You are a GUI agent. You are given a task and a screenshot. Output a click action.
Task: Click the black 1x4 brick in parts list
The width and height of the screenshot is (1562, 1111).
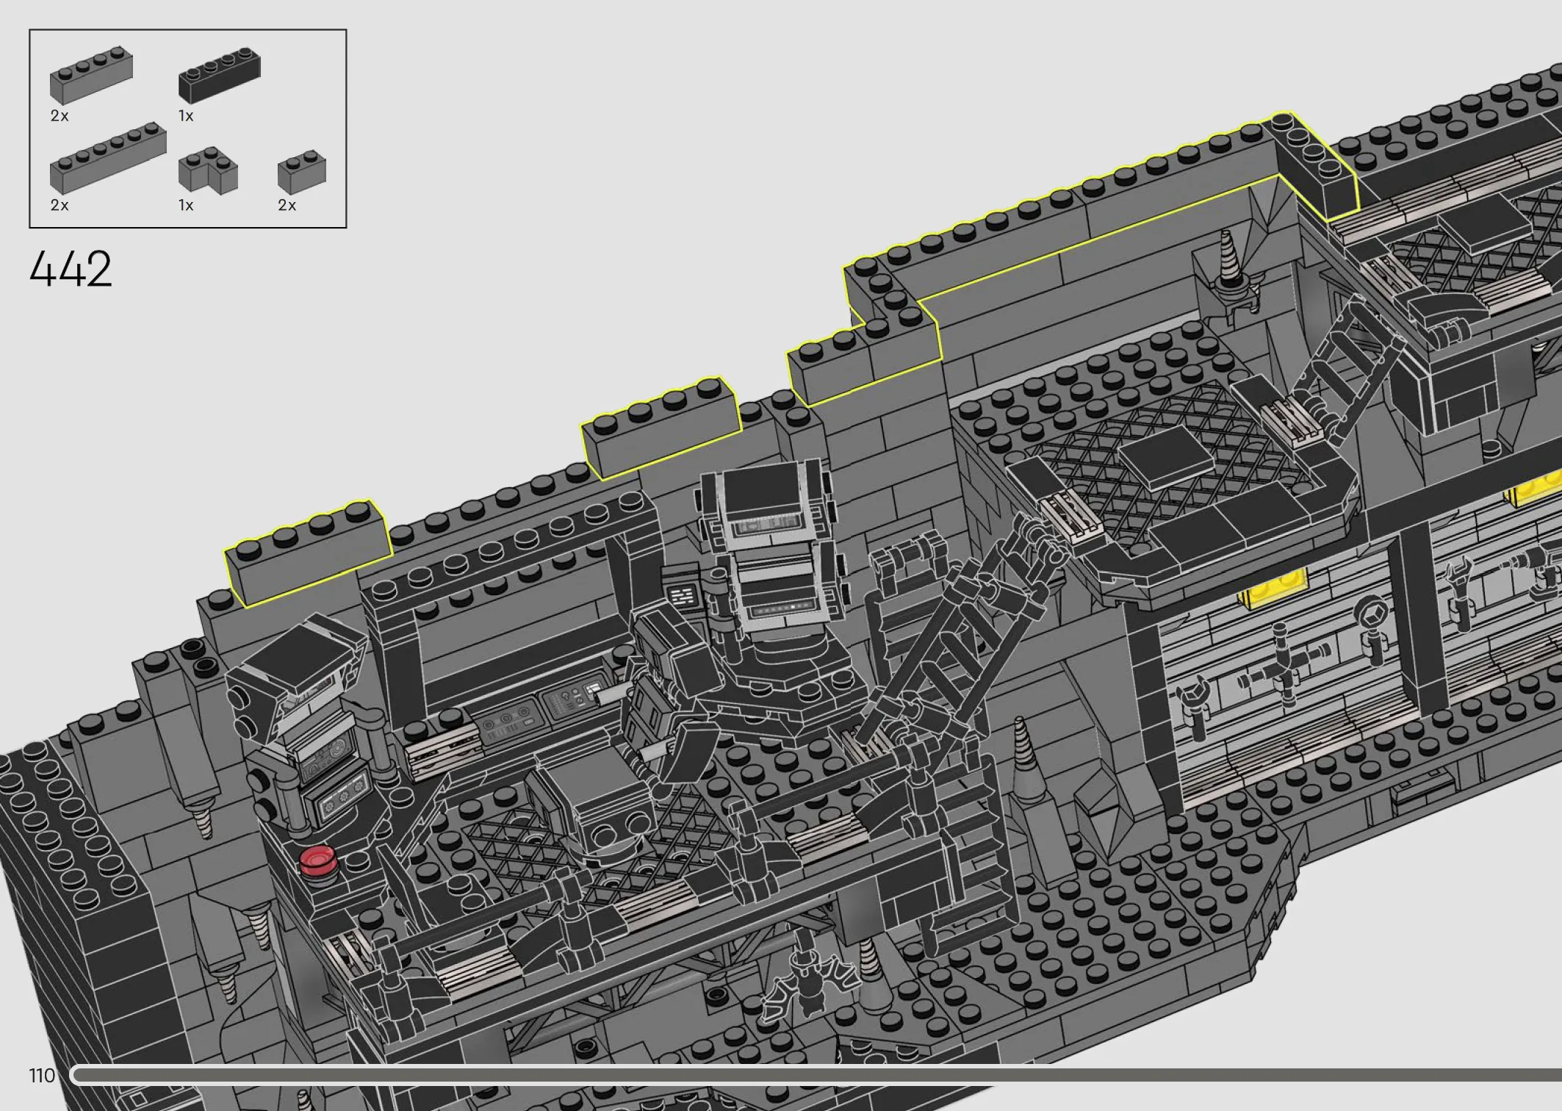[x=220, y=75]
